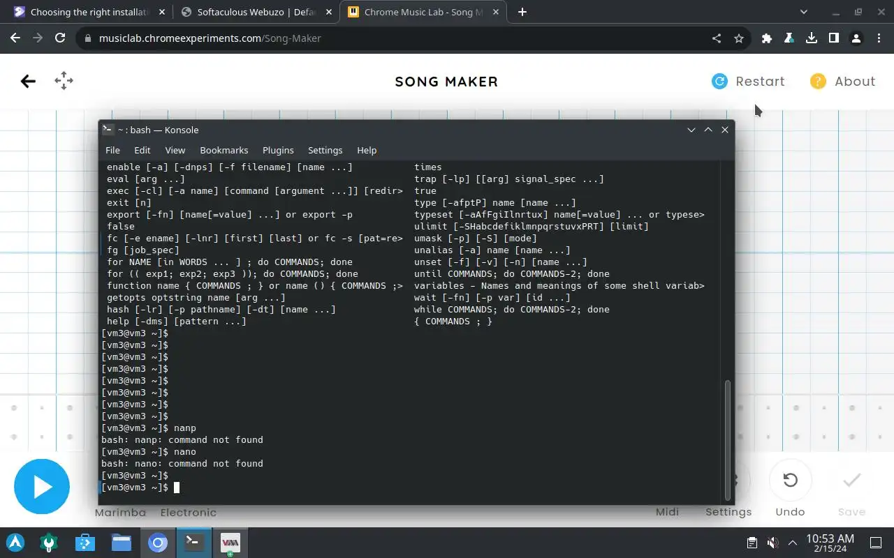Bookmark this tab with the star icon

click(x=739, y=38)
